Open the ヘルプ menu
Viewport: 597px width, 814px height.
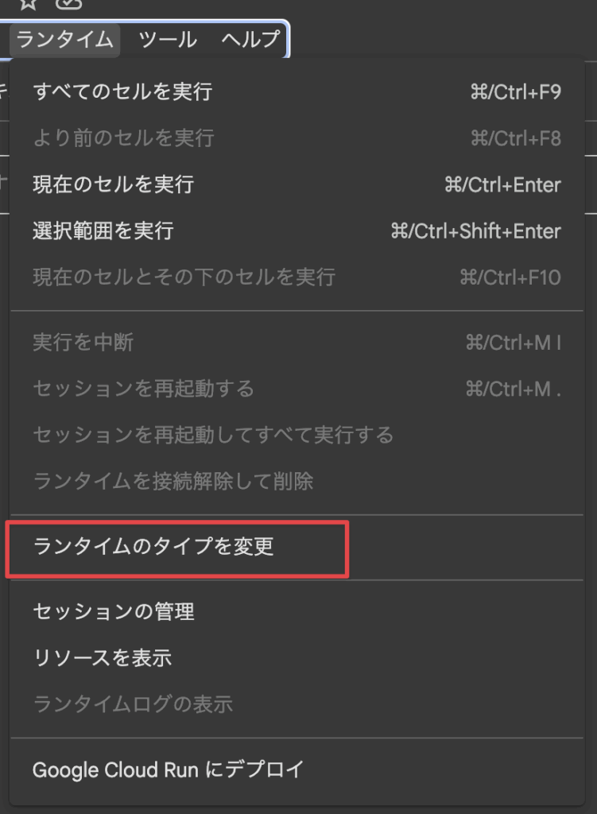(x=250, y=40)
